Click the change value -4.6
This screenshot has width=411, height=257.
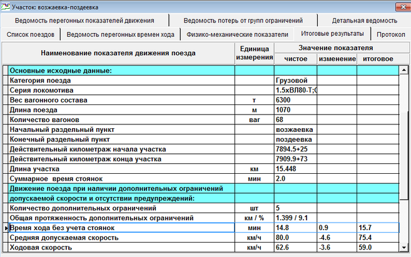click(325, 238)
